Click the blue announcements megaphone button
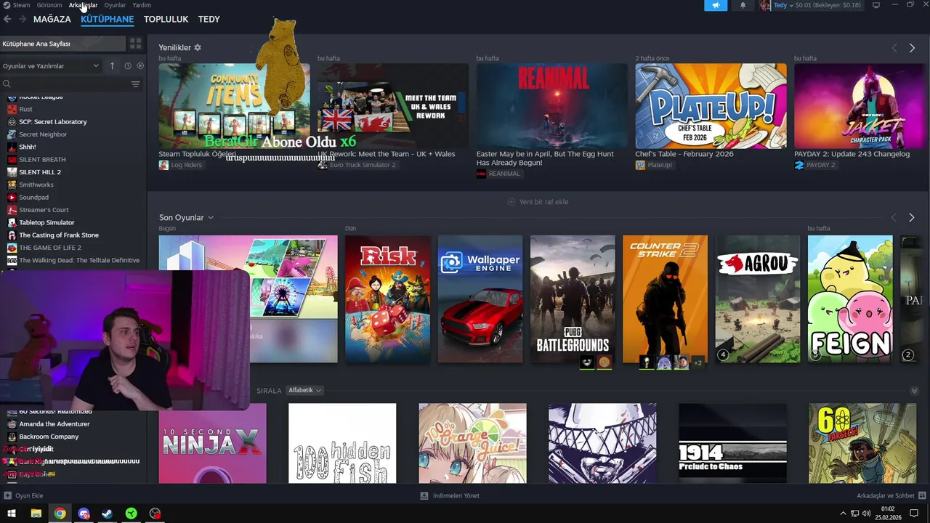 point(716,5)
